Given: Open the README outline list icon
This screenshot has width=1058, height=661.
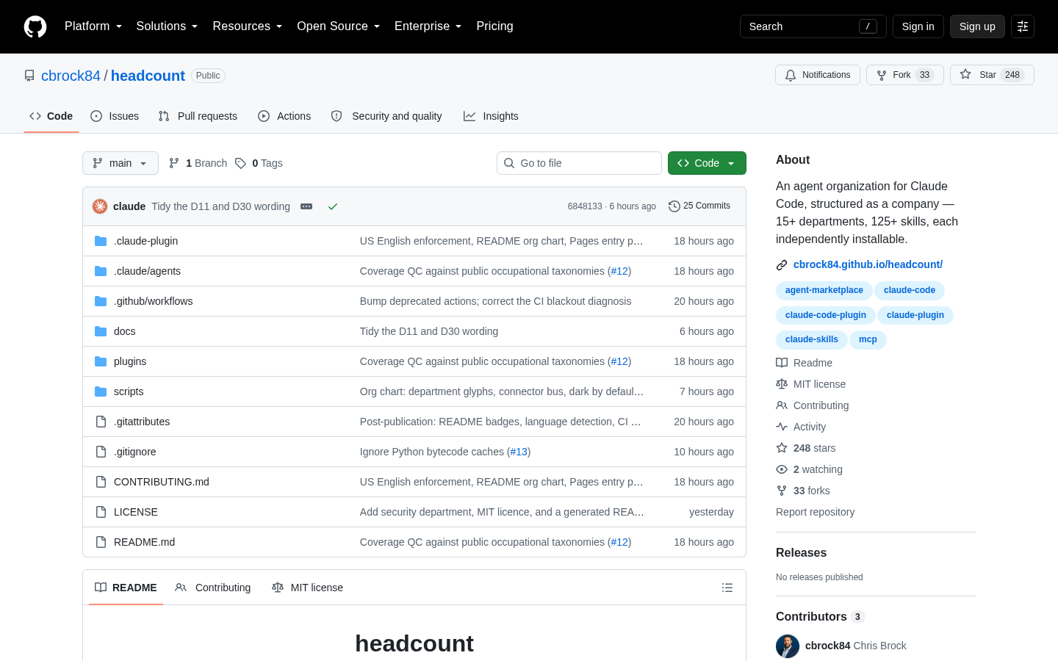Looking at the screenshot, I should click(x=727, y=588).
